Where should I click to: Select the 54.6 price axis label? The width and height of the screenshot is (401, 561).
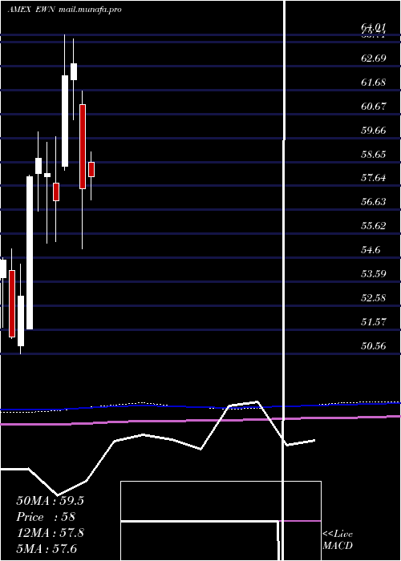click(x=371, y=250)
